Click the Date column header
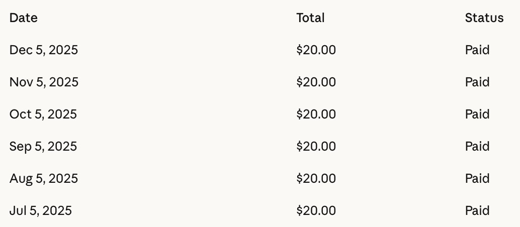The image size is (520, 227). (24, 18)
